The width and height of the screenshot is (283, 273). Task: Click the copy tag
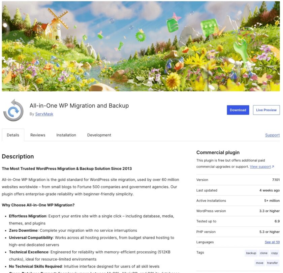pos(274,253)
